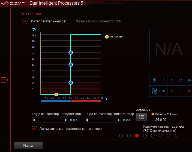Click the 20 percent column header cell

pyautogui.click(x=188, y=80)
